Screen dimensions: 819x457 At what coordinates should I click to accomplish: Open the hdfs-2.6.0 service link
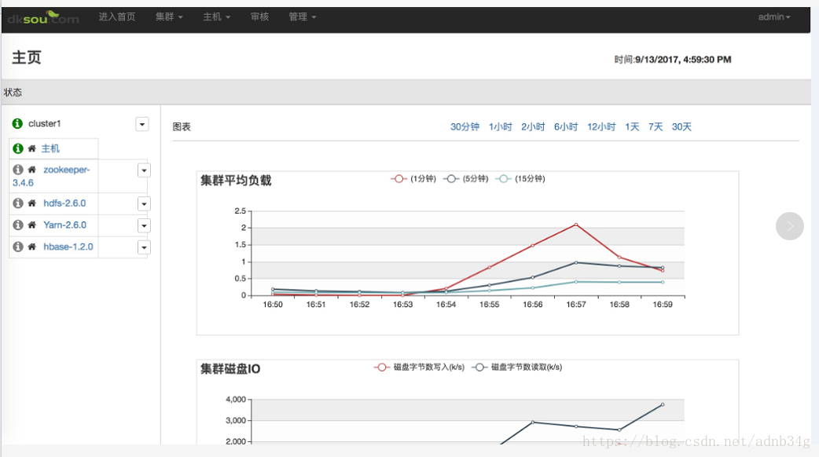[x=64, y=203]
